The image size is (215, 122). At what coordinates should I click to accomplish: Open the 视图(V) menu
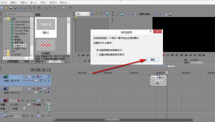click(x=24, y=3)
